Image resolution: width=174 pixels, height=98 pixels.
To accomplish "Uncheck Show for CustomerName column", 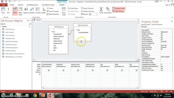I will point(49,70).
